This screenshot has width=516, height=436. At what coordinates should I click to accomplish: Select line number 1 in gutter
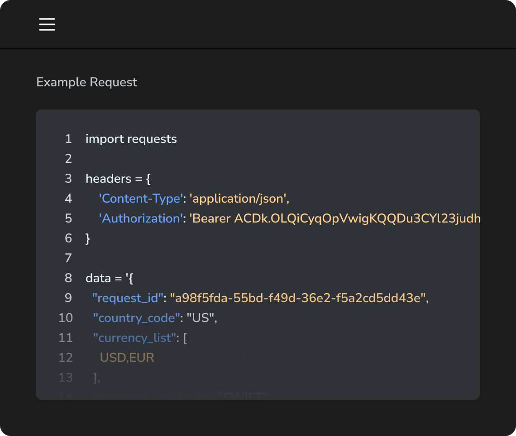(x=68, y=139)
